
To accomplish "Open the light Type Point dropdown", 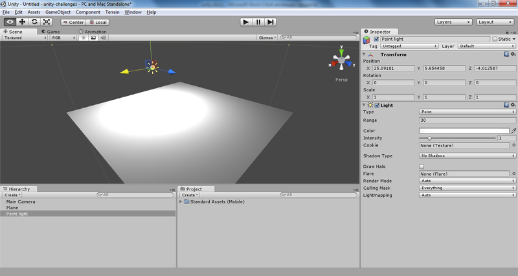I will click(467, 111).
